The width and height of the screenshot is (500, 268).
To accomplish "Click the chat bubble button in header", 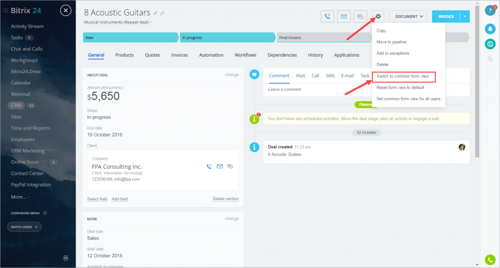I will [x=360, y=17].
